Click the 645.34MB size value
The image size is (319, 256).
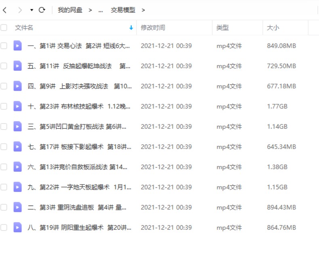coord(281,147)
